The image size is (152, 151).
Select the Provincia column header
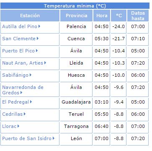(76, 16)
